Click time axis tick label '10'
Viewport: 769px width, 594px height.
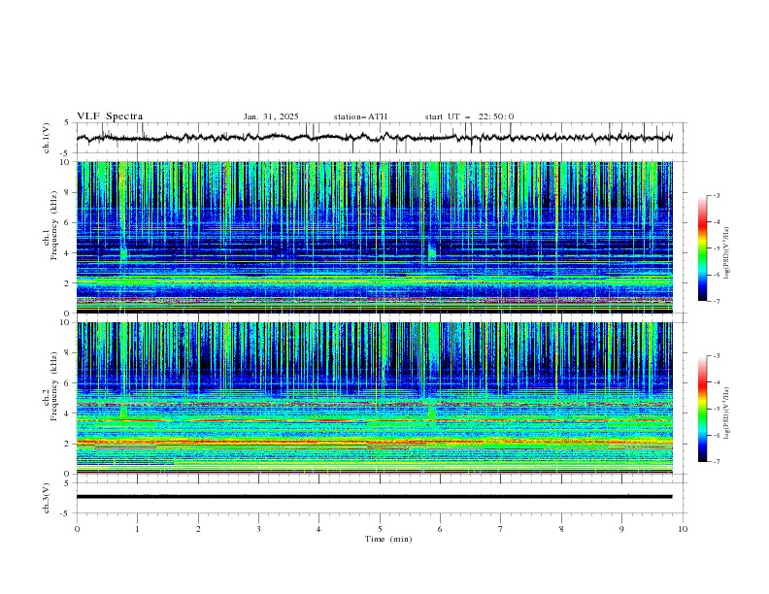point(683,529)
